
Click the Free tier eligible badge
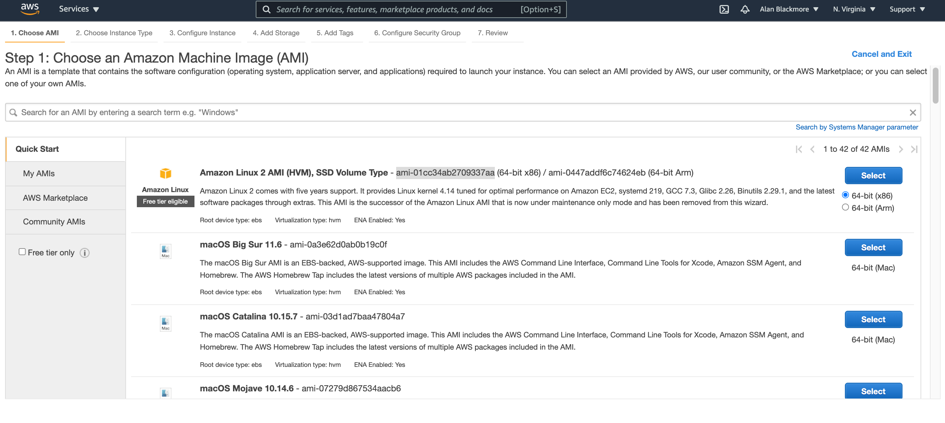(x=165, y=201)
